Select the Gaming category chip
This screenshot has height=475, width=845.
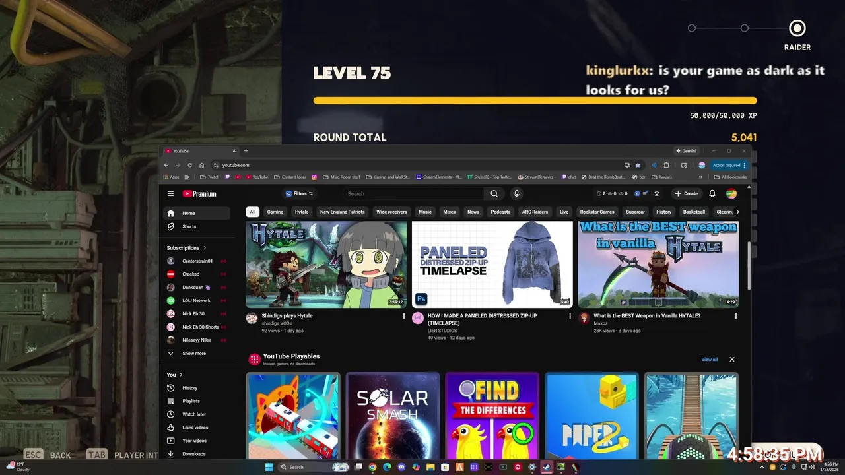tap(275, 212)
